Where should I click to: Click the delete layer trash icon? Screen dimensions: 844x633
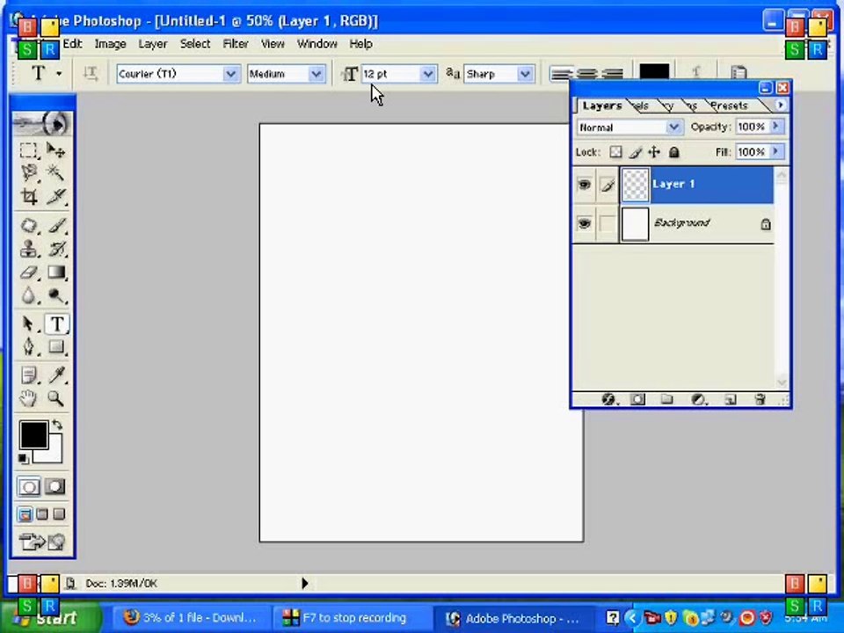pos(760,399)
